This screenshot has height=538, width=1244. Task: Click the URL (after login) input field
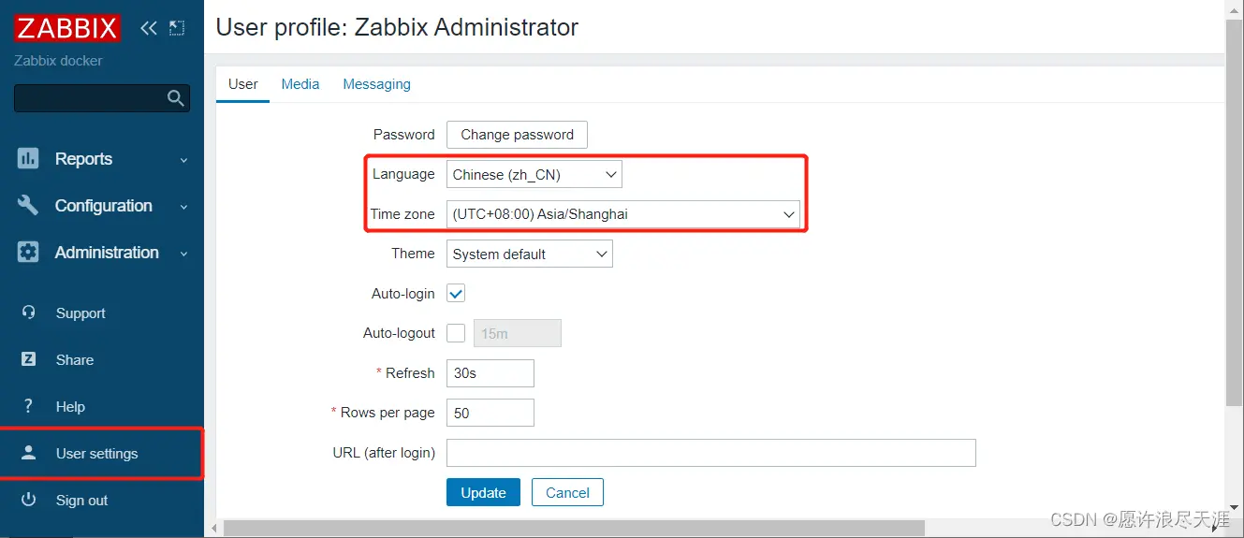click(710, 453)
